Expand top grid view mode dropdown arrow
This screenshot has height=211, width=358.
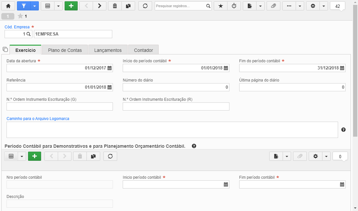[x=58, y=6]
